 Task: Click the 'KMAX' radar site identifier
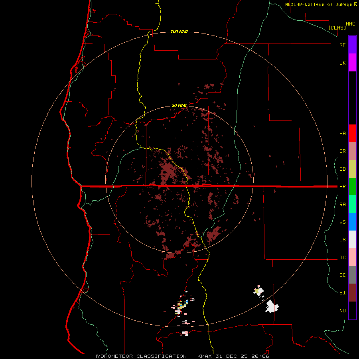pyautogui.click(x=204, y=356)
